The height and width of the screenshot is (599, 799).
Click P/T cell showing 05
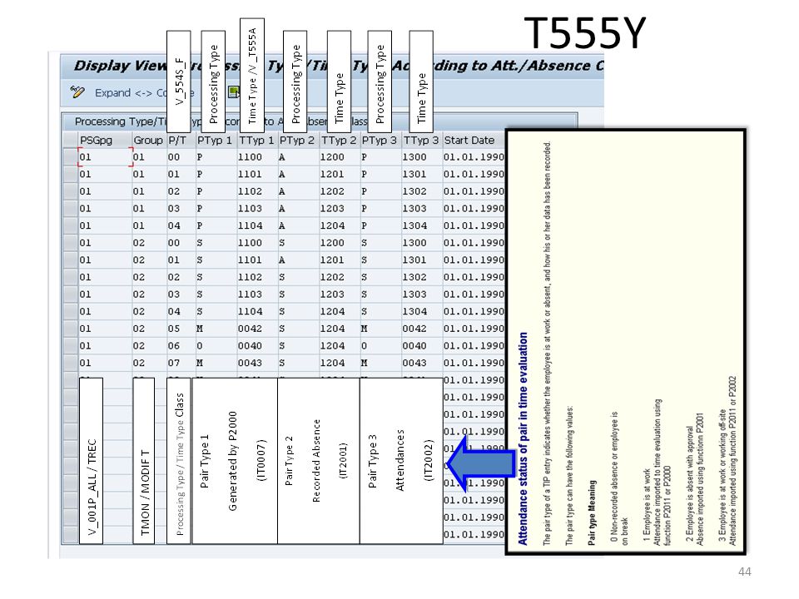(x=181, y=329)
